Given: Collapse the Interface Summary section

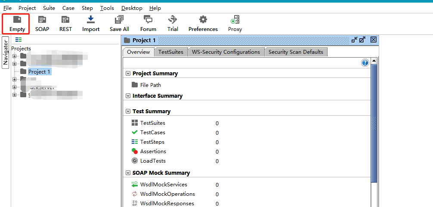Looking at the screenshot, I should [128, 96].
